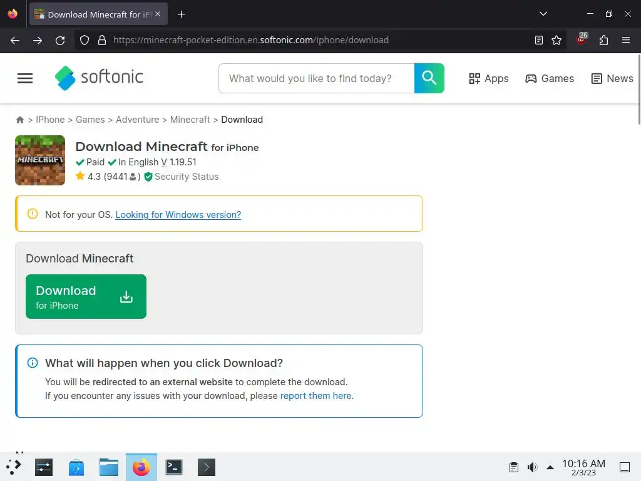Screen dimensions: 641x481
Task: Open Looking for Windows version link
Action: (178, 215)
